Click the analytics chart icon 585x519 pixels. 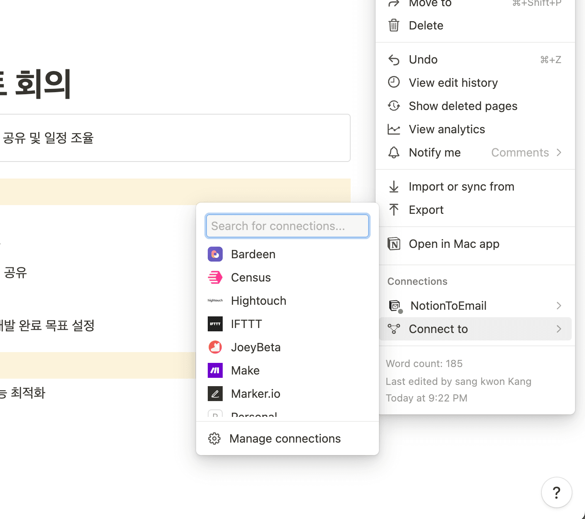click(x=394, y=129)
